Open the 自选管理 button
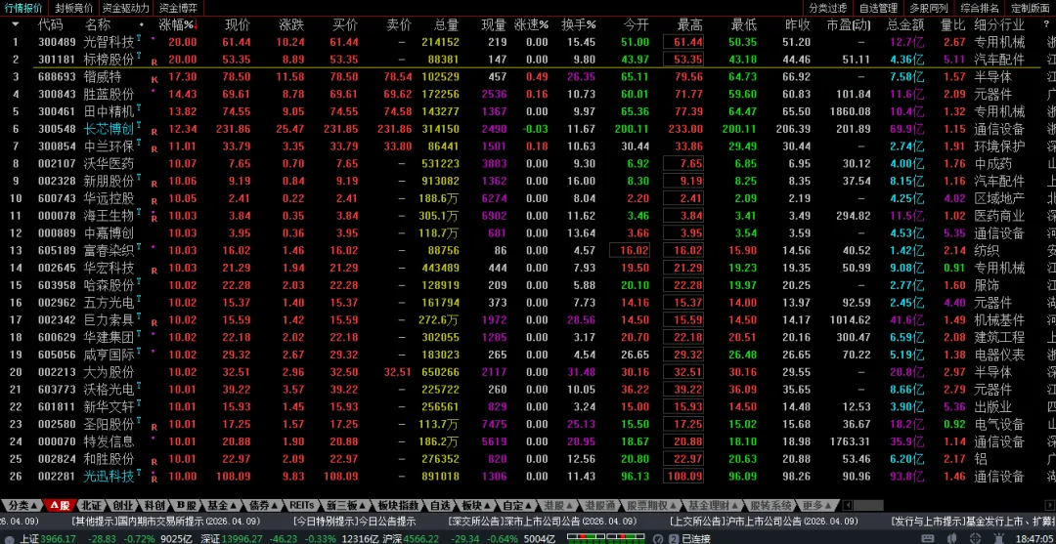The width and height of the screenshot is (1056, 544). pyautogui.click(x=878, y=8)
